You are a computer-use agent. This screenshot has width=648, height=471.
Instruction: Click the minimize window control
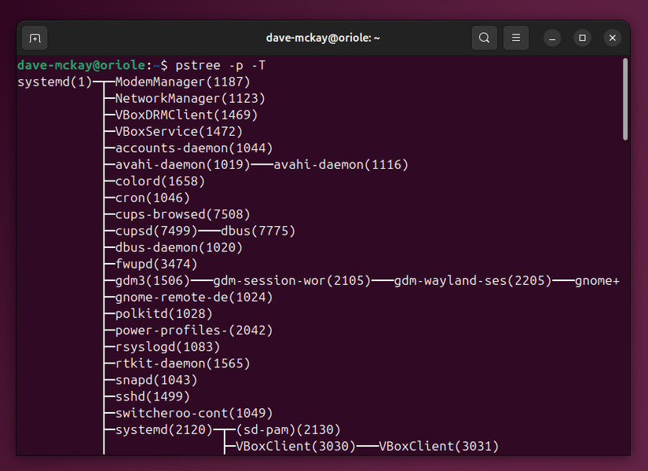(x=551, y=38)
